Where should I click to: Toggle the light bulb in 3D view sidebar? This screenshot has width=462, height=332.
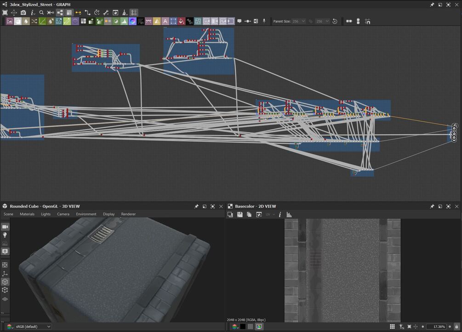pyautogui.click(x=5, y=235)
